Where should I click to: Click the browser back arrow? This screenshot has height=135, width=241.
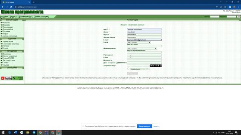tap(3, 7)
